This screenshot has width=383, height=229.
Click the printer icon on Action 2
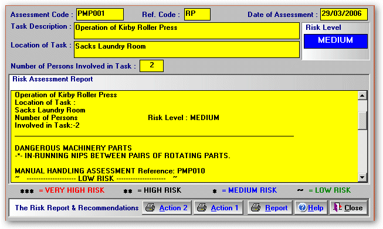click(150, 207)
